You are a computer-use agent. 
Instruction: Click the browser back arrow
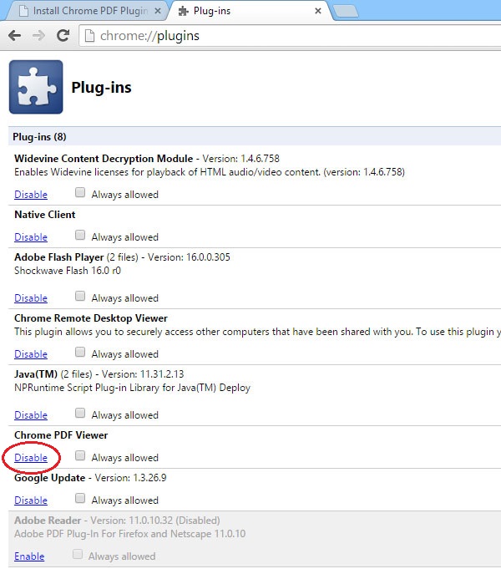14,36
